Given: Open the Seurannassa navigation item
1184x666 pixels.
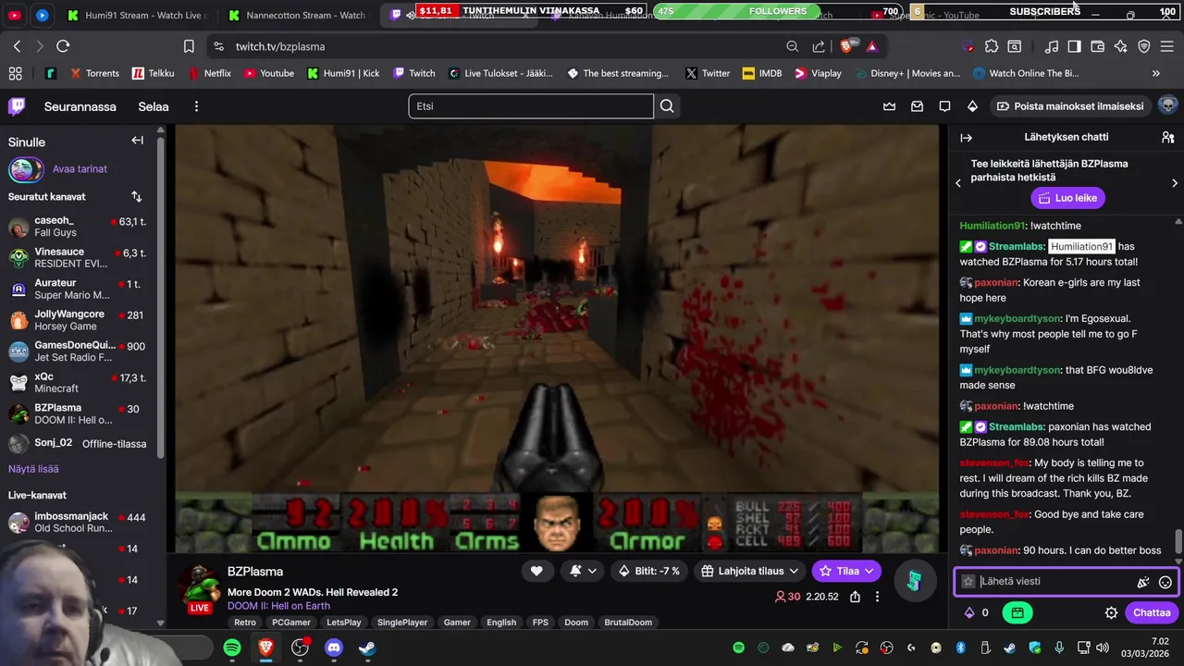Looking at the screenshot, I should coord(80,106).
